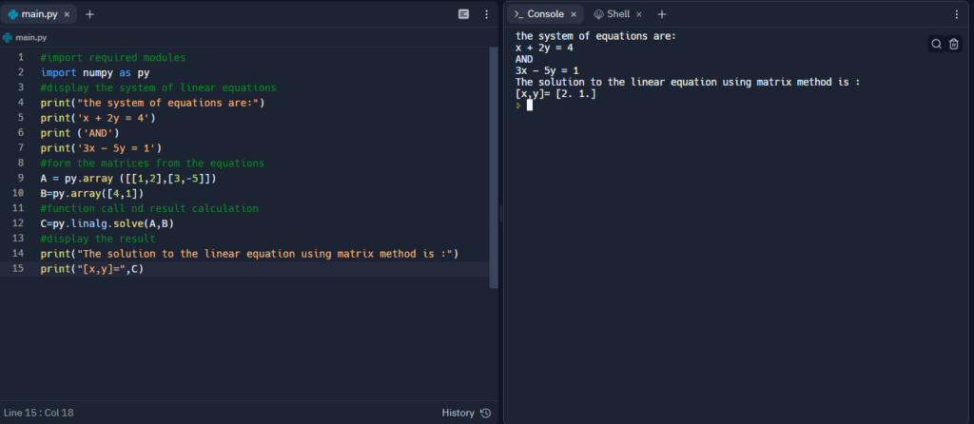This screenshot has height=424, width=974.
Task: Click the Line 15 : Col 18 indicator
Action: 38,413
